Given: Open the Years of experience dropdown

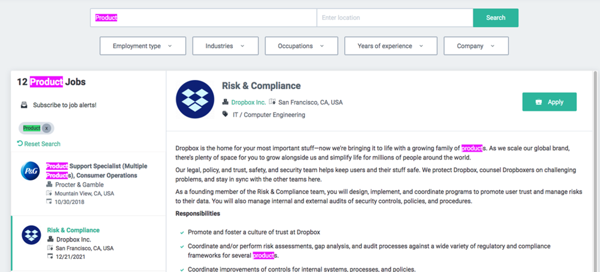Looking at the screenshot, I should pyautogui.click(x=391, y=46).
